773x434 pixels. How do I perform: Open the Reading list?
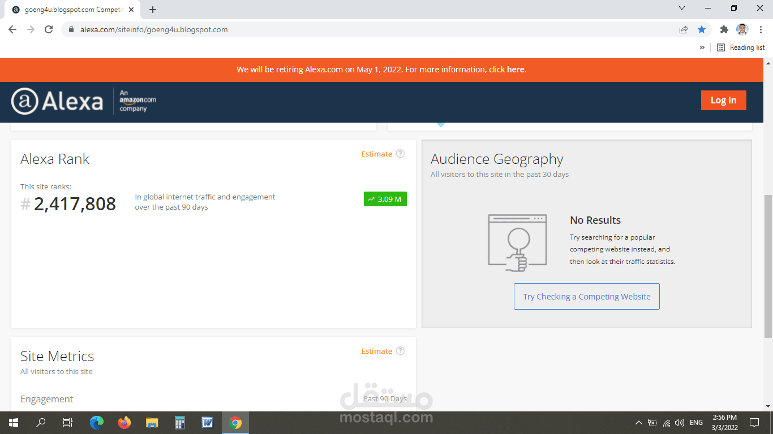pos(741,47)
